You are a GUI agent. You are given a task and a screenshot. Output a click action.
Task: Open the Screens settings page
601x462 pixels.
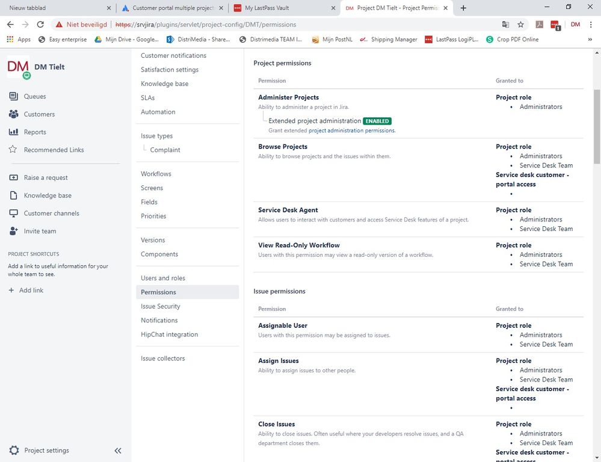tap(152, 188)
